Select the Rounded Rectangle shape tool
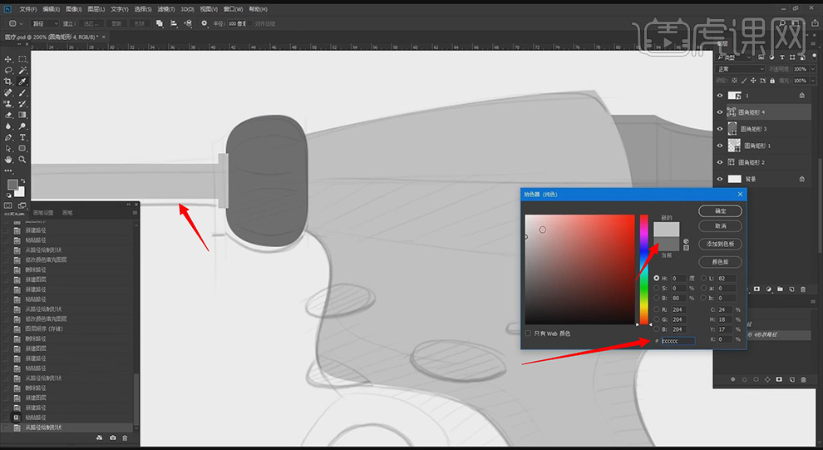Screen dimensions: 823x450 click(22, 149)
